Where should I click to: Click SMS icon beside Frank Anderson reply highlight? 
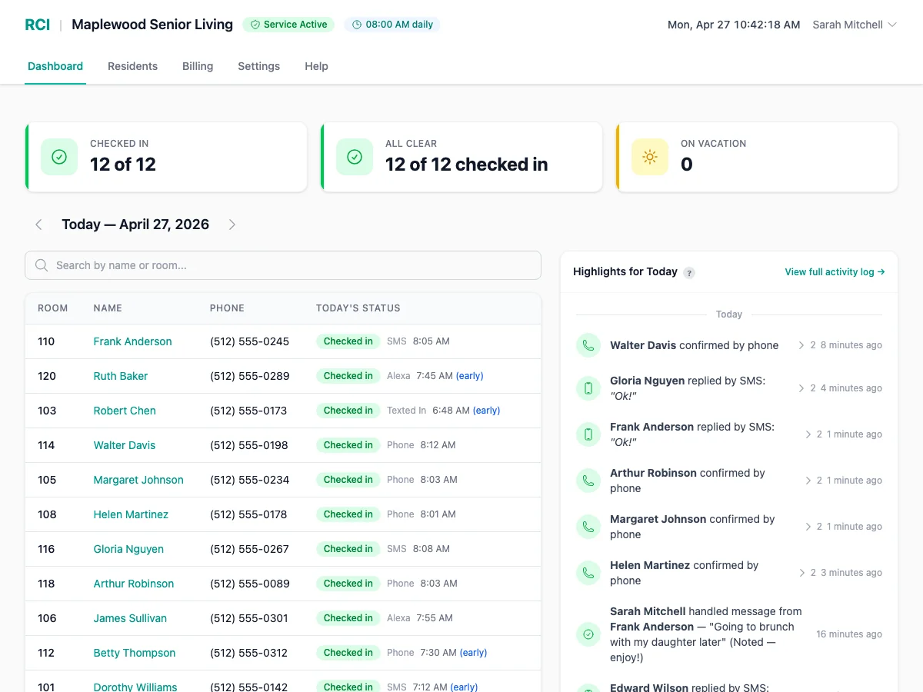[x=588, y=434]
